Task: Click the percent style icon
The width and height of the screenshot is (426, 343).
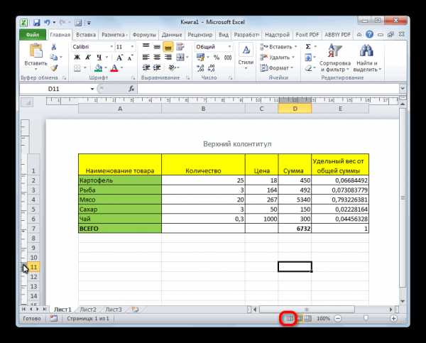Action: click(x=217, y=58)
